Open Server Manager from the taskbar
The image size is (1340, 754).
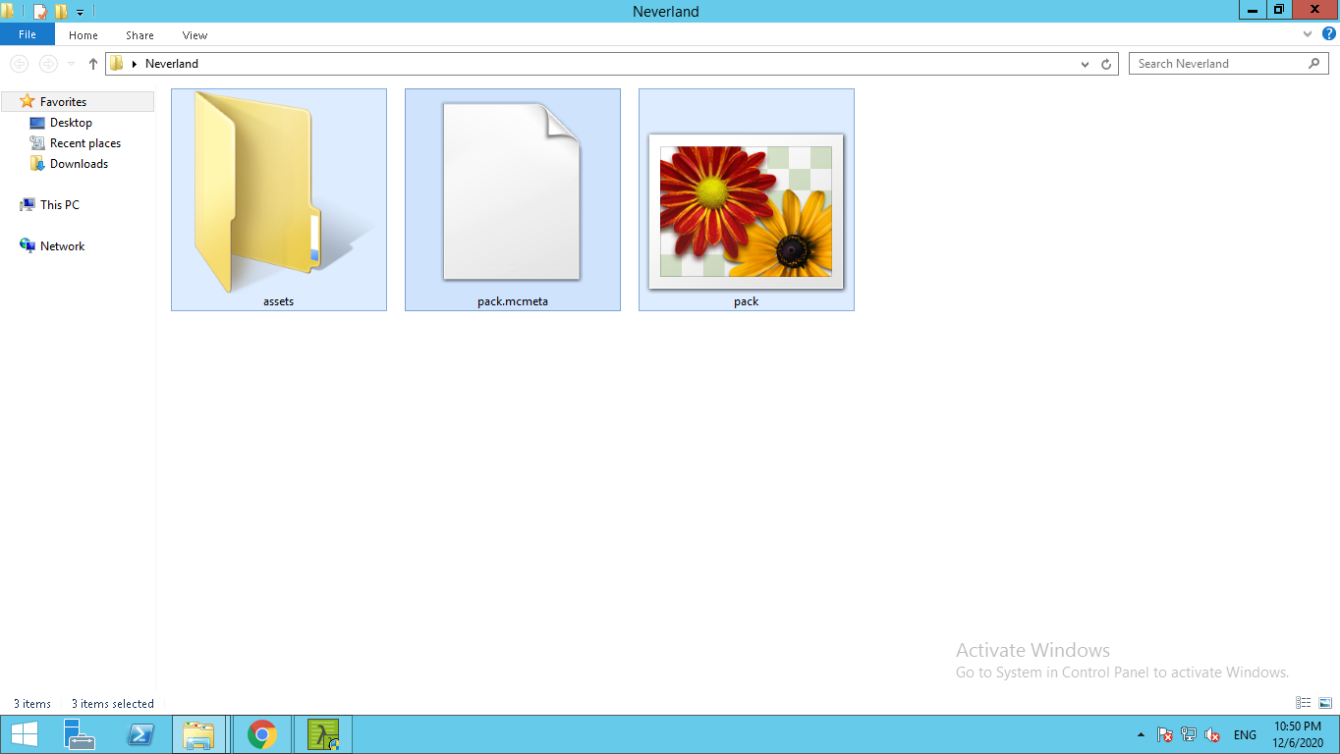79,734
